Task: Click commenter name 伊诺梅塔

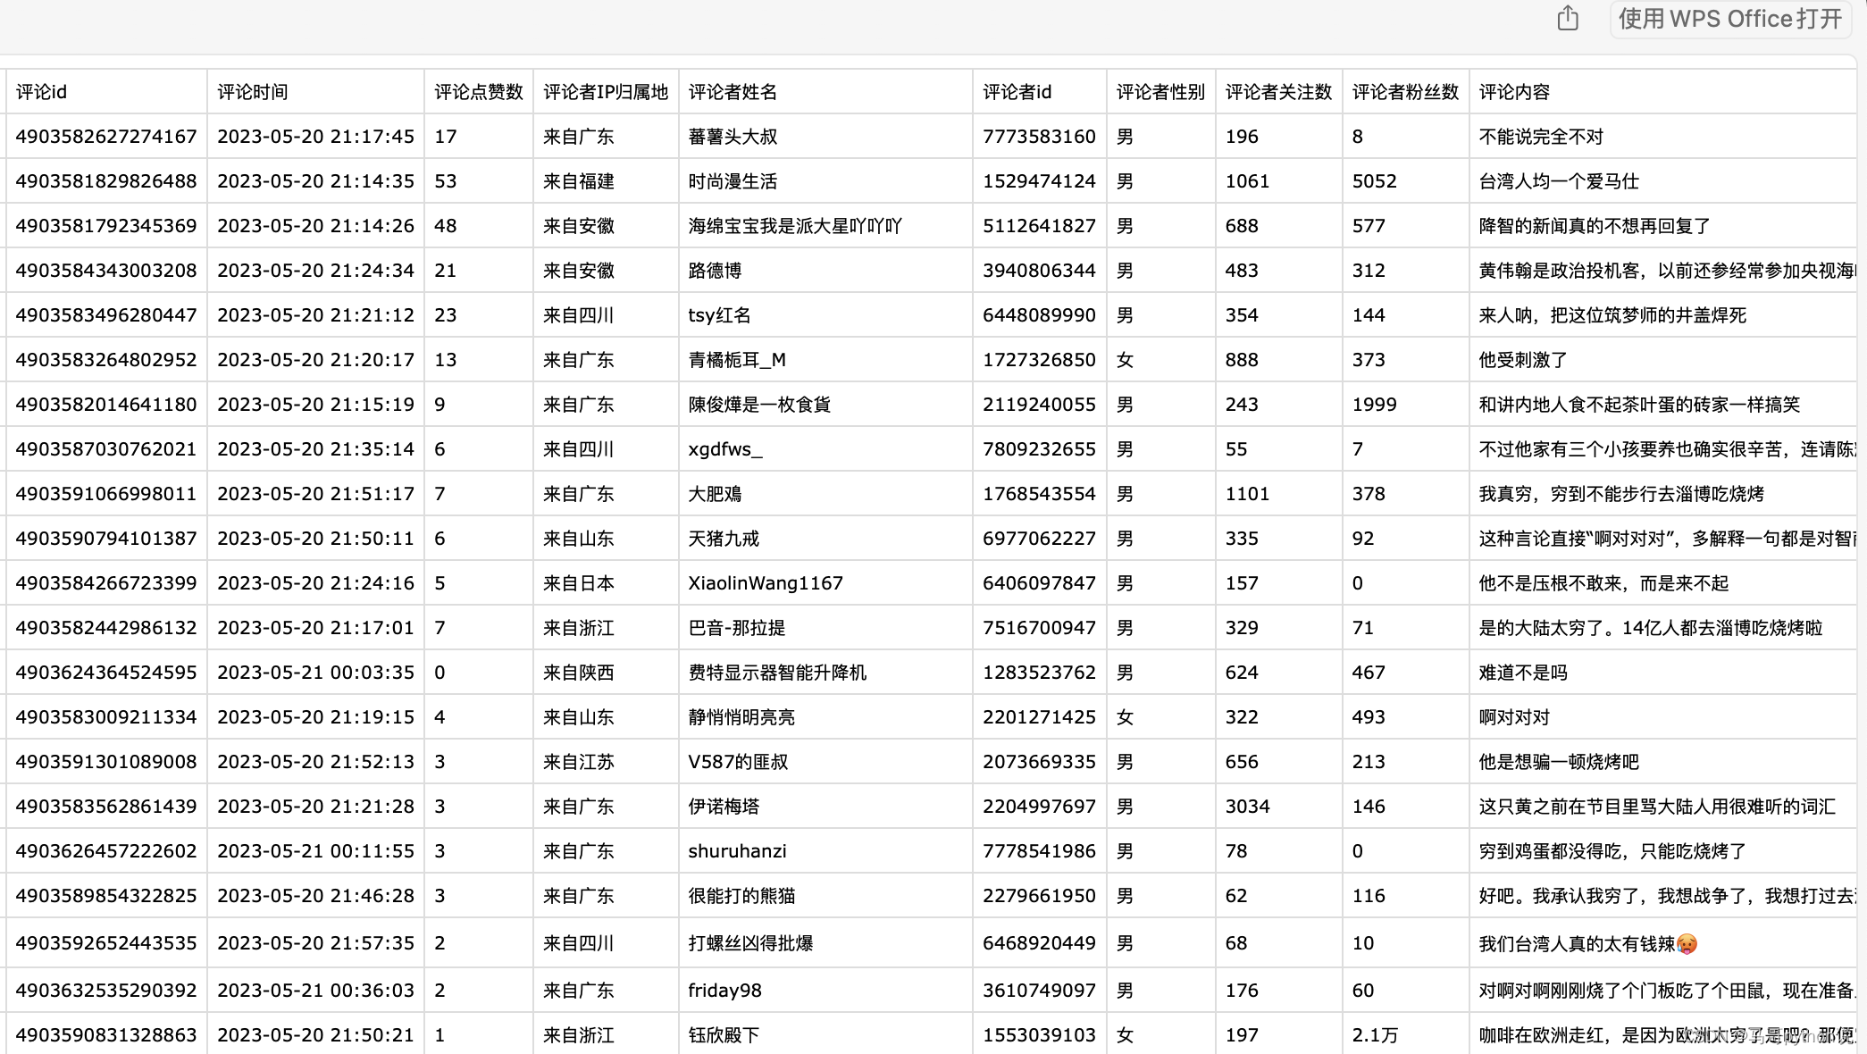Action: [x=724, y=807]
